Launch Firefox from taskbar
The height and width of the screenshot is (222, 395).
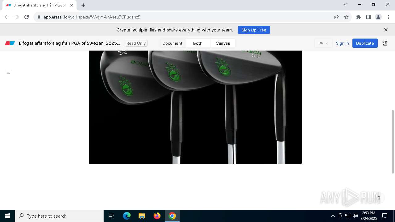[x=157, y=216]
